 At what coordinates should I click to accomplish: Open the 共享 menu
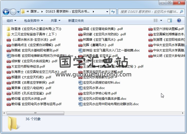(55, 20)
